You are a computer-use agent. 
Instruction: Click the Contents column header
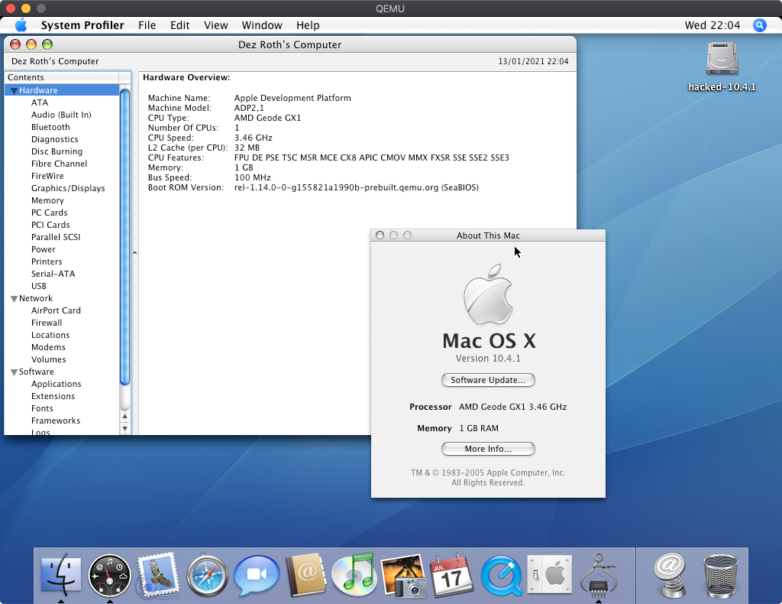click(62, 77)
